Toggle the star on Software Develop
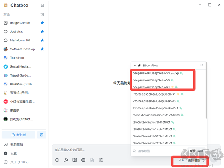The height and width of the screenshot is (168, 224). pyautogui.click(x=42, y=49)
